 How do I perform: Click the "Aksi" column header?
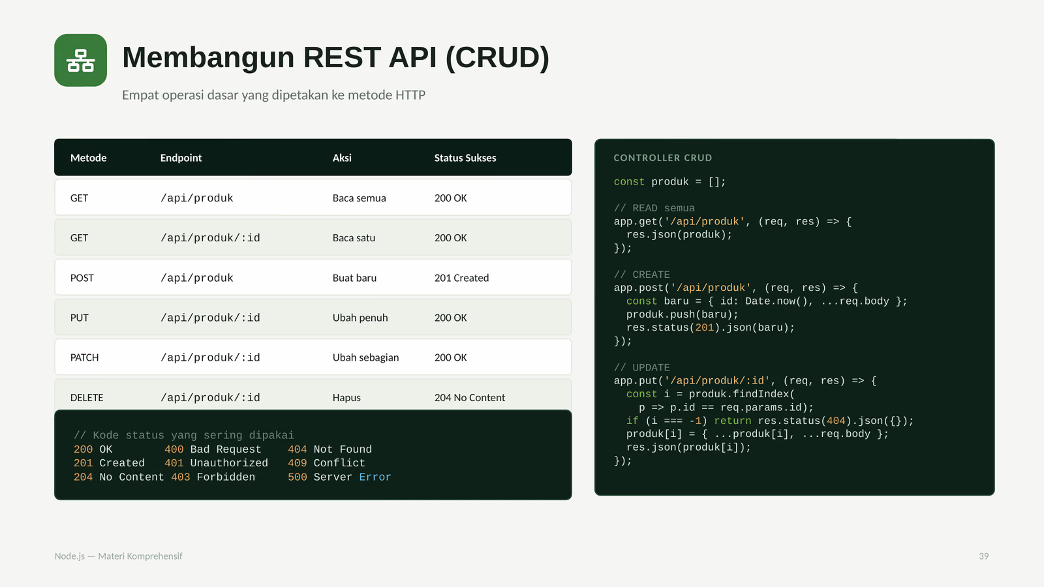(342, 158)
